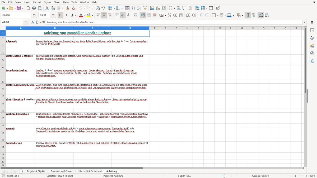Image resolution: width=317 pixels, height=178 pixels.
Task: Open sidebar Navigator compass icon
Action: pyautogui.click(x=312, y=54)
